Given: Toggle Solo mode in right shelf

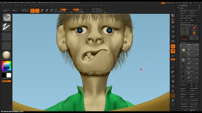Looking at the screenshot, I should [x=173, y=100].
